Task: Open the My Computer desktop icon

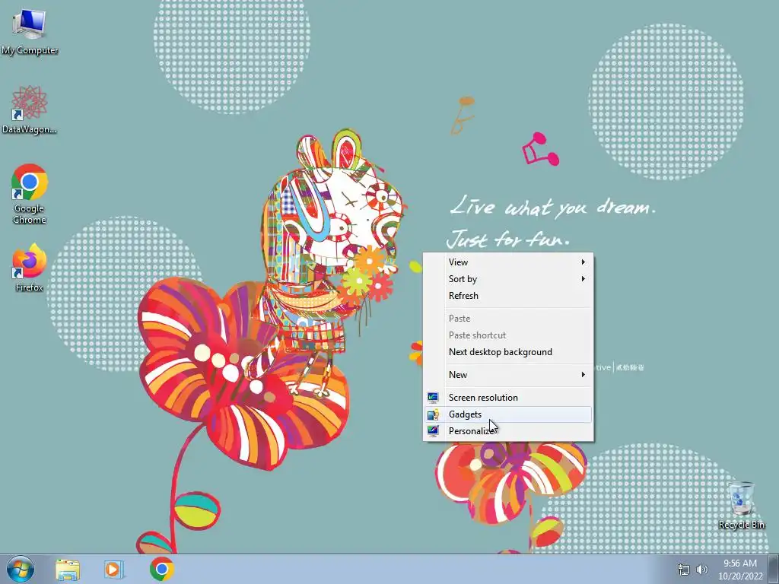Action: pyautogui.click(x=30, y=30)
